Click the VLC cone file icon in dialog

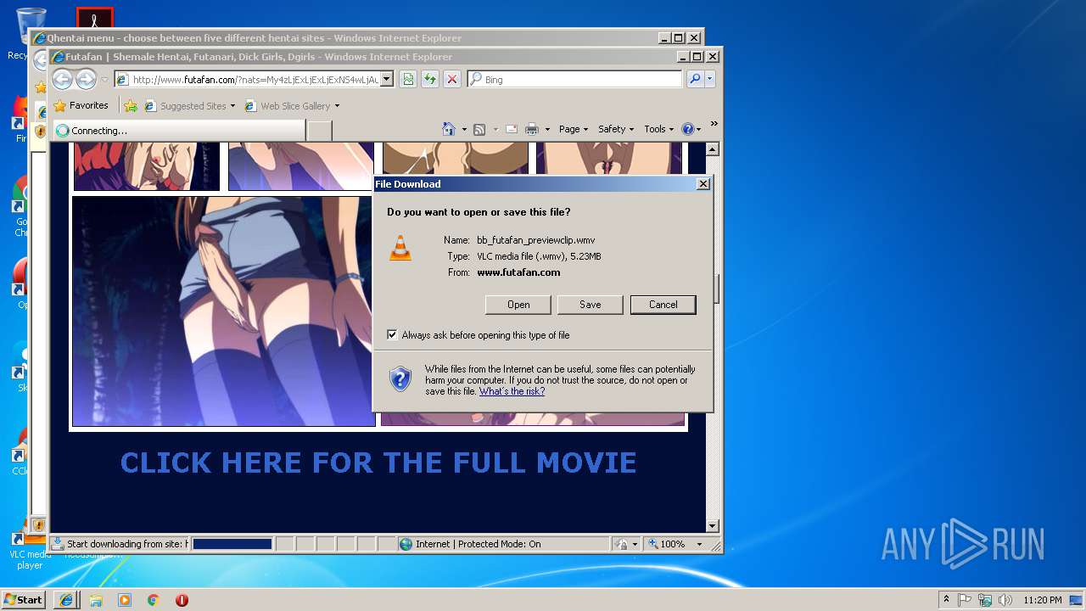(400, 248)
